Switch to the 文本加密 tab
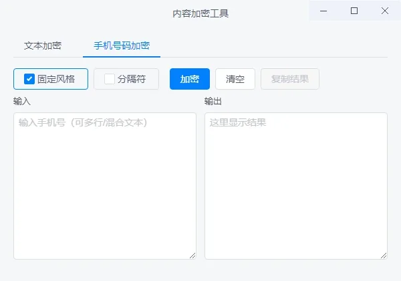Screen dimensions: 401x281 coord(43,45)
